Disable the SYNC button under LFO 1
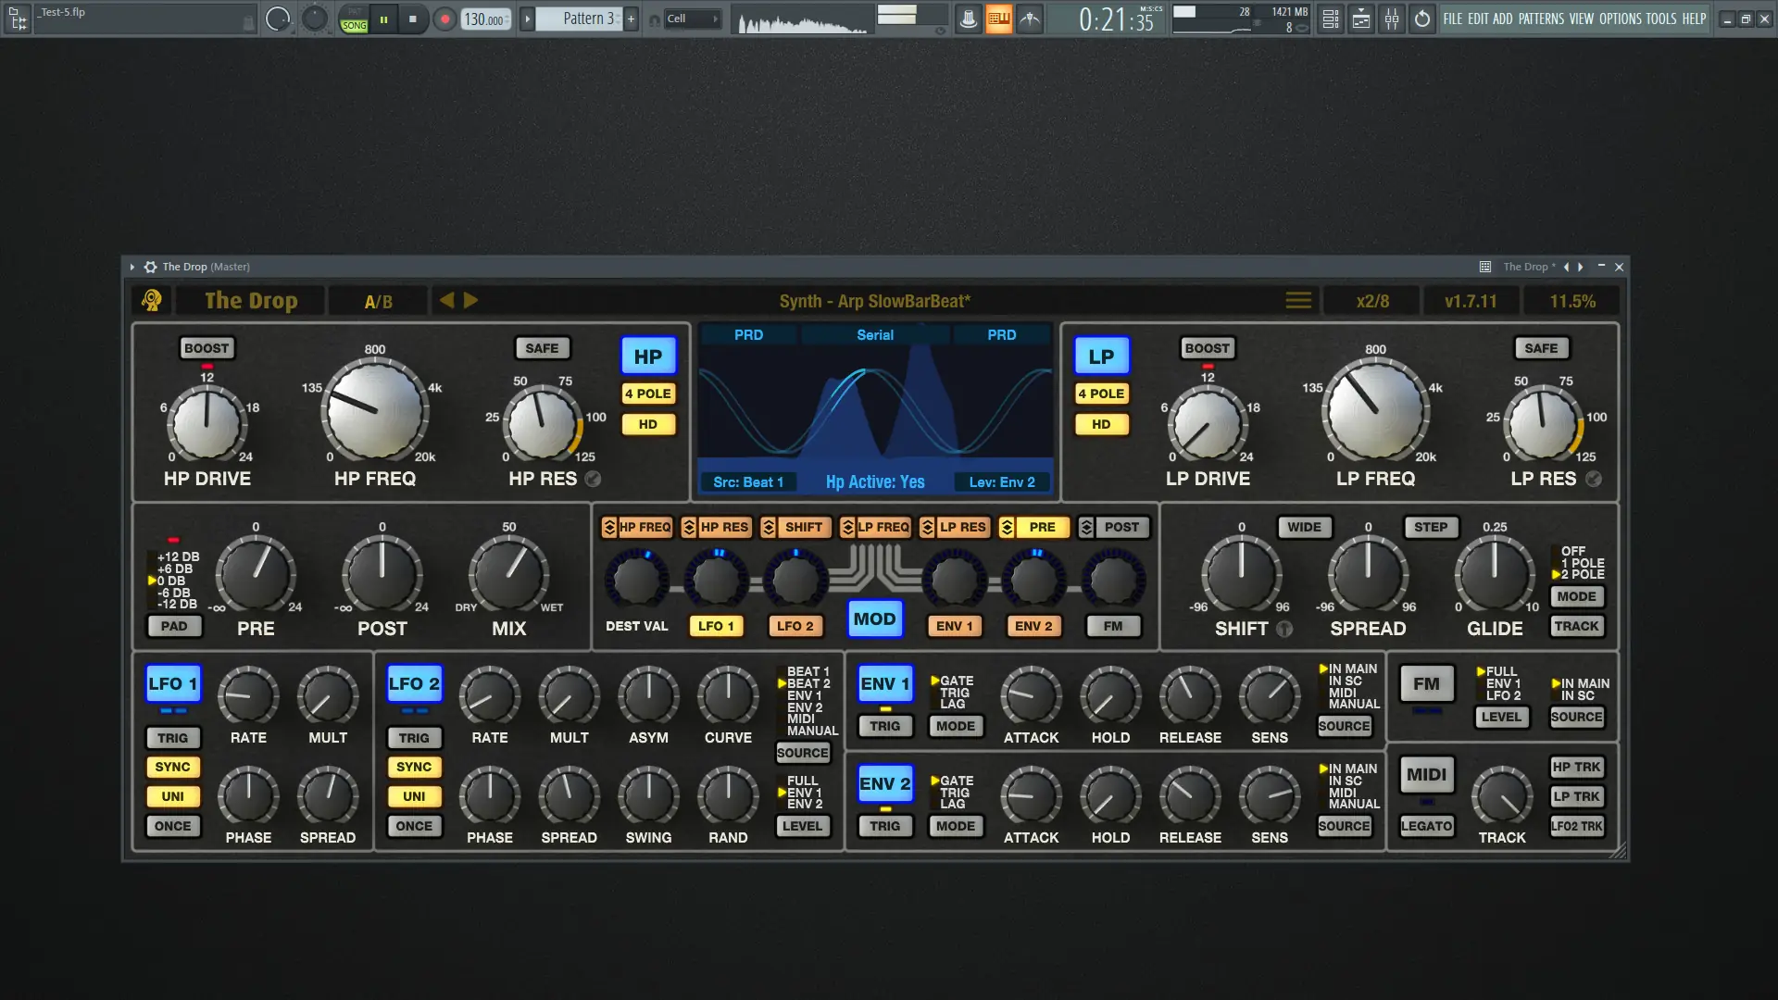The height and width of the screenshot is (1000, 1778). [172, 767]
